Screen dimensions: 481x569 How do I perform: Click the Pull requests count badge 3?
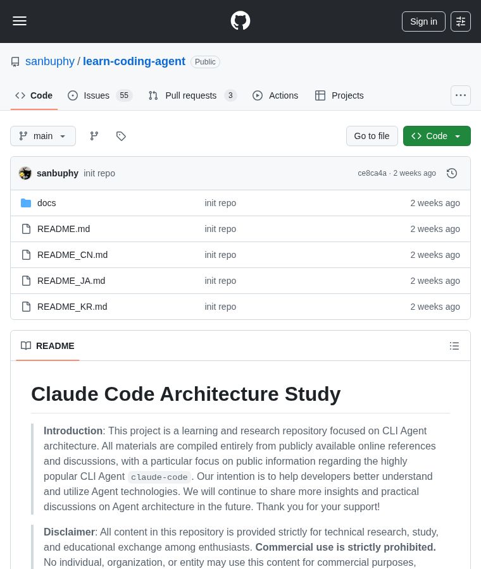coord(230,95)
